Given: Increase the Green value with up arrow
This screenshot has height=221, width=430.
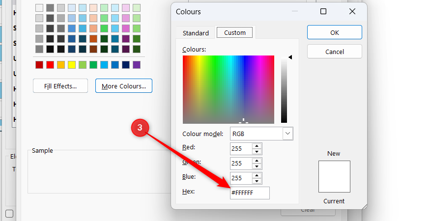Looking at the screenshot, I should [x=257, y=161].
